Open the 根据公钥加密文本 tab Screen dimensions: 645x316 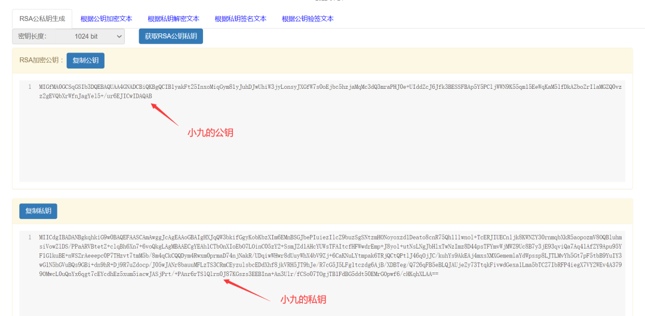tap(106, 18)
